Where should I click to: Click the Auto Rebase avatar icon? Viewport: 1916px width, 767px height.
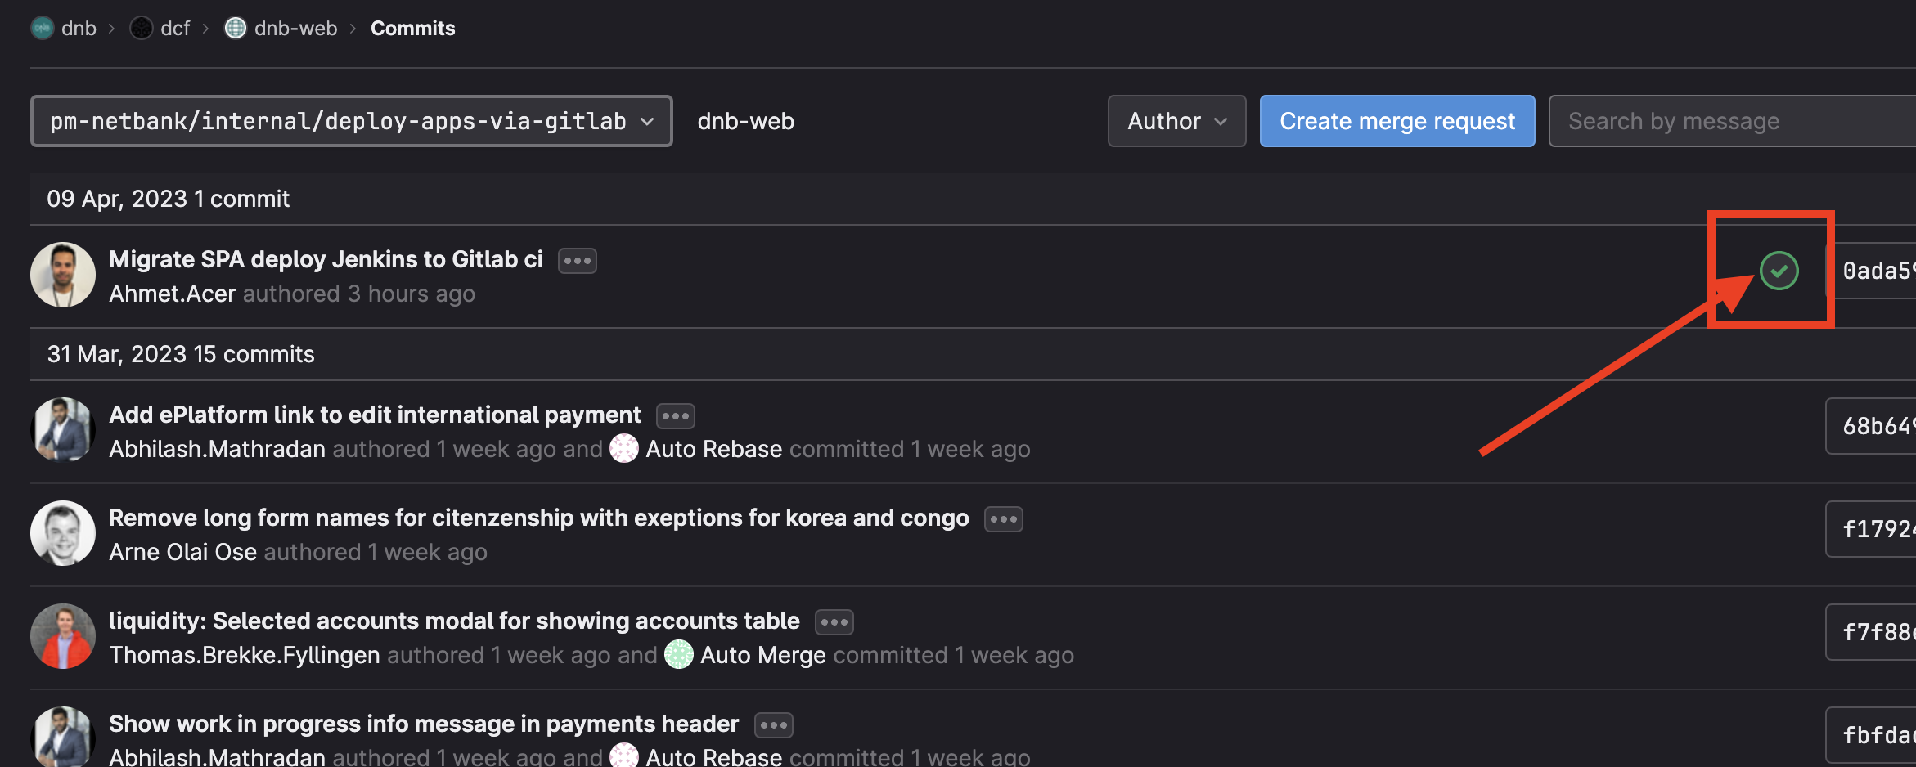pos(624,448)
